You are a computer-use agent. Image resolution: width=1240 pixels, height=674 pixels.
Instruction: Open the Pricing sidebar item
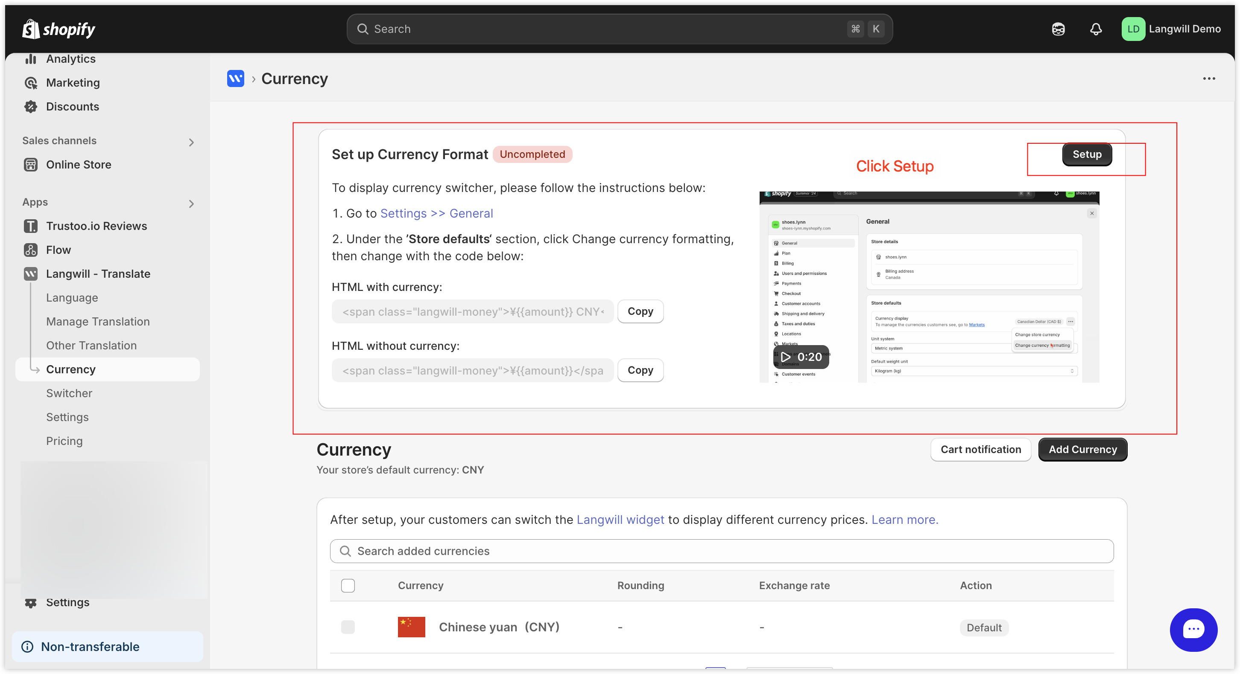[64, 441]
